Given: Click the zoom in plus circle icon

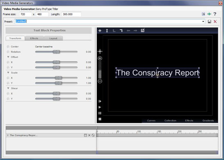Looking at the screenshot, I should coord(100,58).
